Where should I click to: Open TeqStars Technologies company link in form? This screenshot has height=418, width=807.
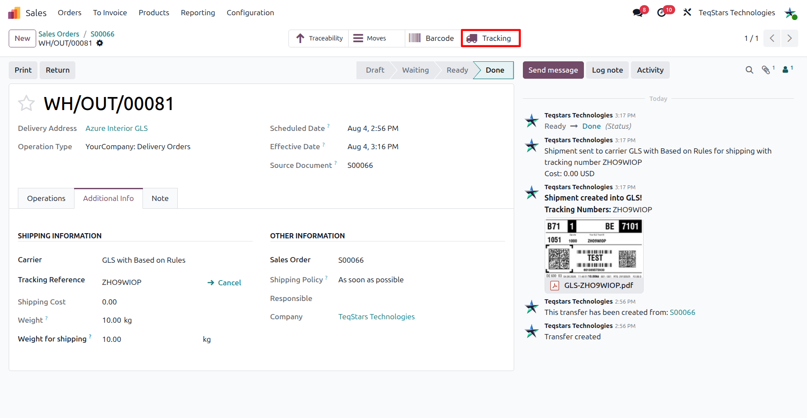click(x=376, y=317)
